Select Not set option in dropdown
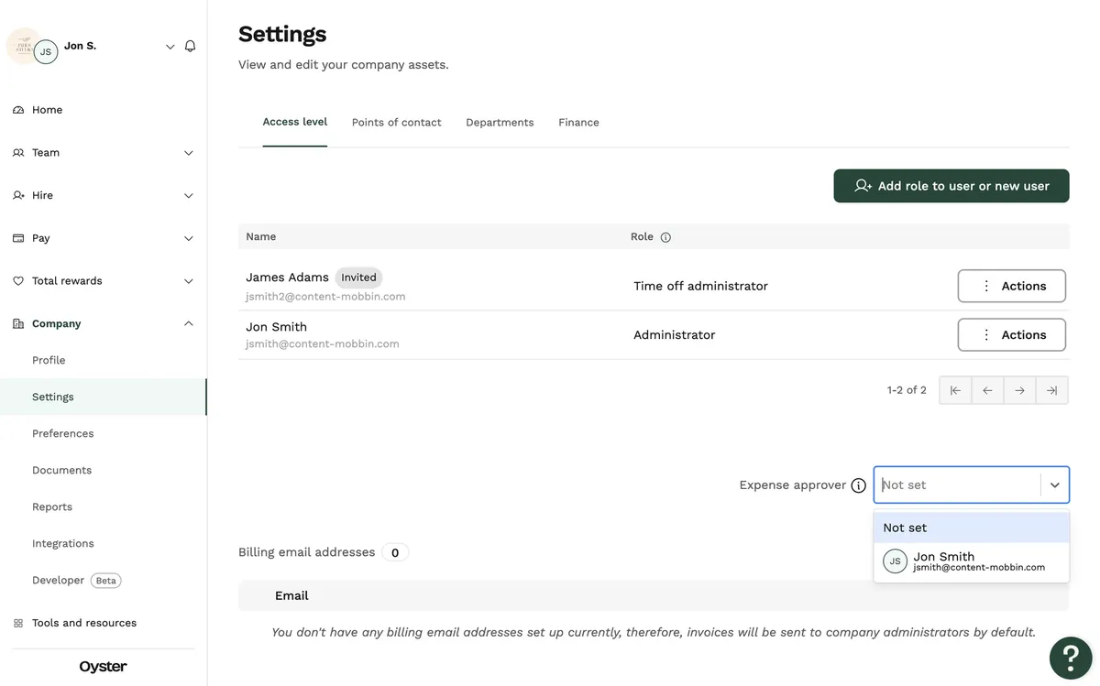Viewport: 1100px width, 686px height. tap(972, 528)
